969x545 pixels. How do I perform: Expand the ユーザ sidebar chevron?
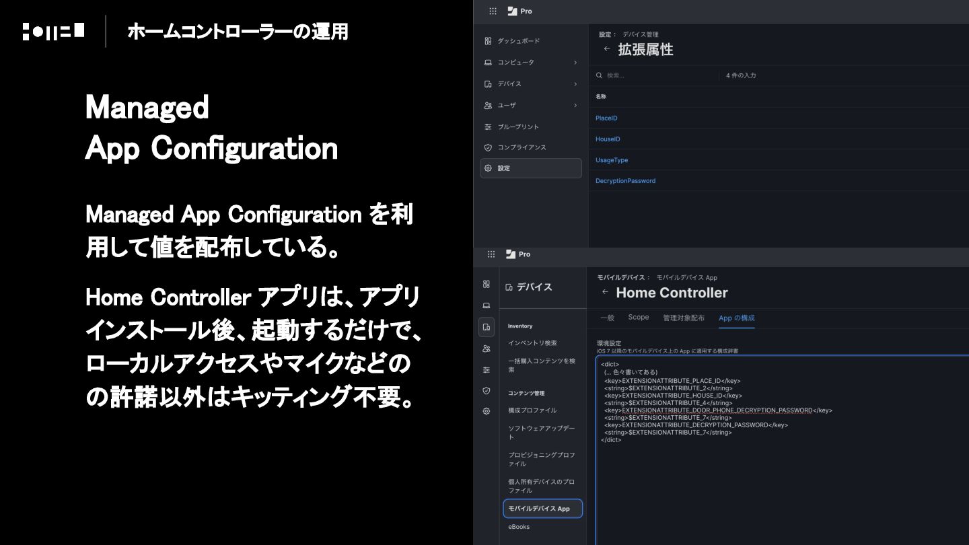pyautogui.click(x=575, y=106)
